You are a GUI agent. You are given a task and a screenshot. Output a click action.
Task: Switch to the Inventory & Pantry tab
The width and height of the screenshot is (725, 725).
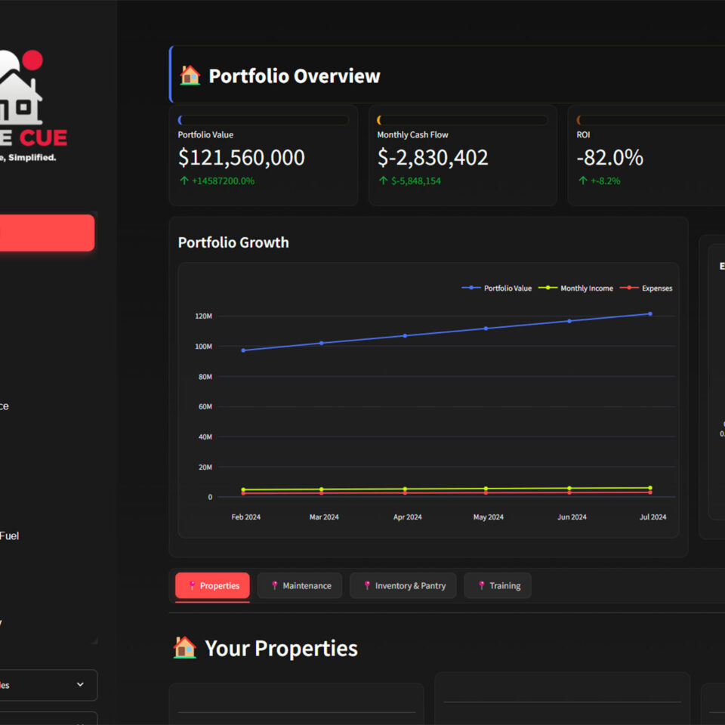click(x=403, y=585)
